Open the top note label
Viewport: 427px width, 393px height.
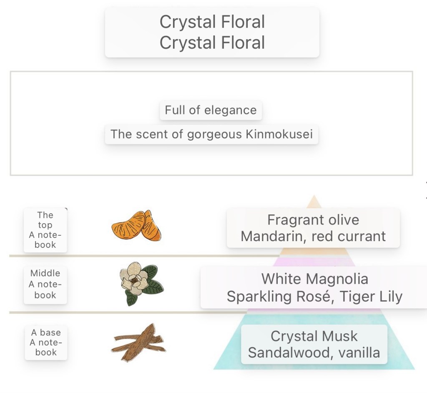coord(45,230)
